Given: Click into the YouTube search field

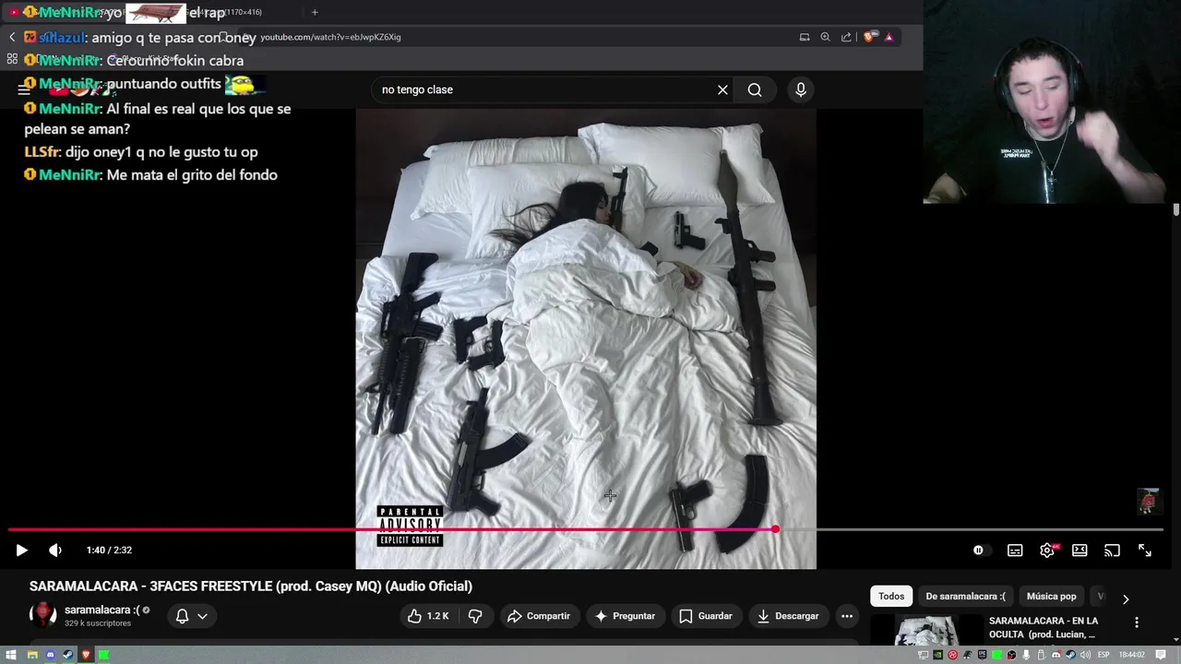Looking at the screenshot, I should coord(544,89).
